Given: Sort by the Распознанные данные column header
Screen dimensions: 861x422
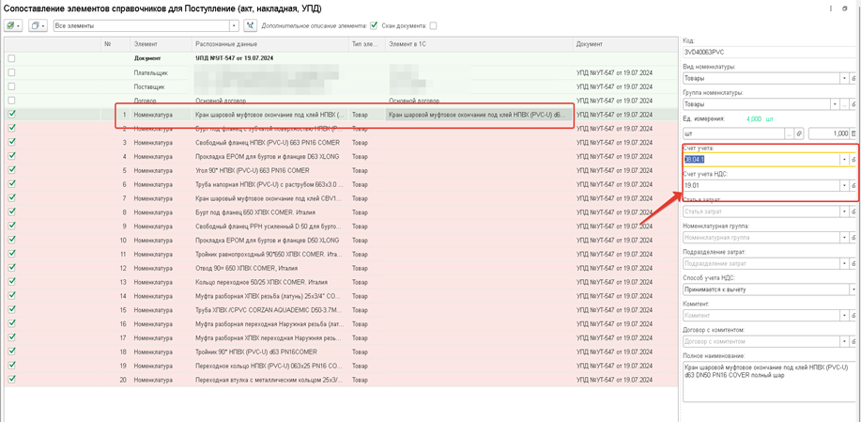Looking at the screenshot, I should [x=270, y=44].
